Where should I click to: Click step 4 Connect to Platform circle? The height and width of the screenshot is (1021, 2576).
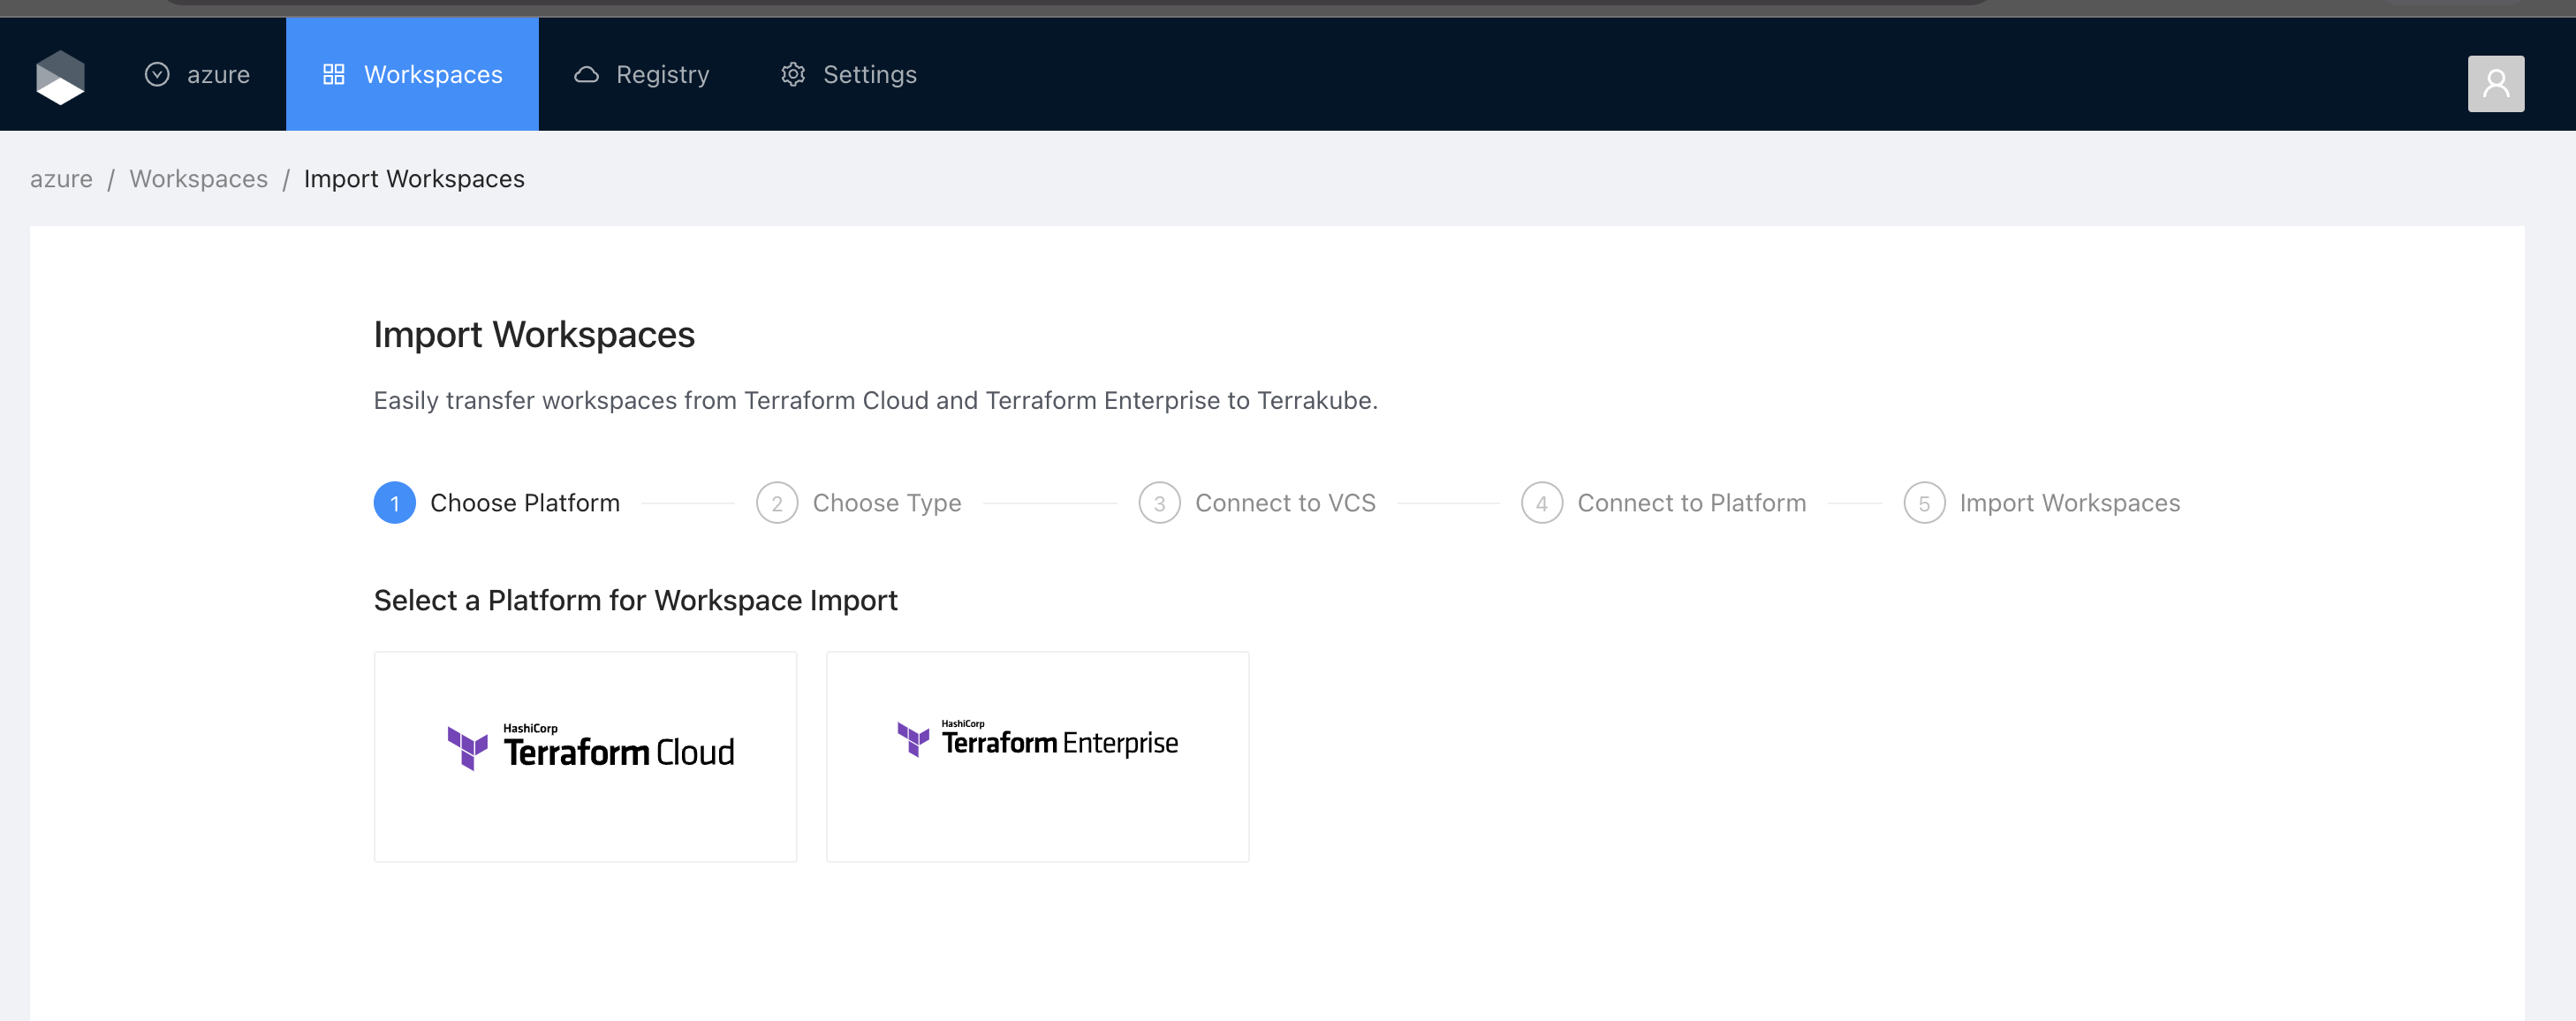(x=1541, y=503)
